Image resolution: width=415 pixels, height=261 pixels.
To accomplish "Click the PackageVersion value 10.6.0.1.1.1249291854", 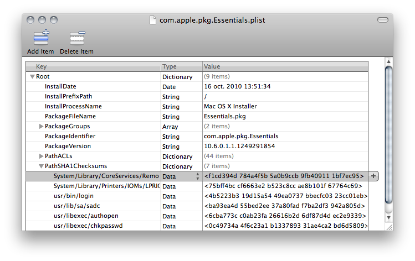I will (x=239, y=147).
